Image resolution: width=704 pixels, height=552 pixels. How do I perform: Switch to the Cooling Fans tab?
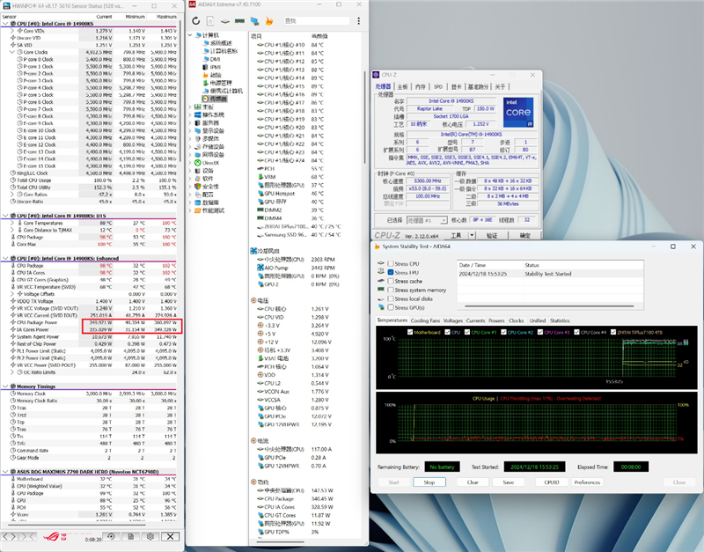pyautogui.click(x=425, y=320)
